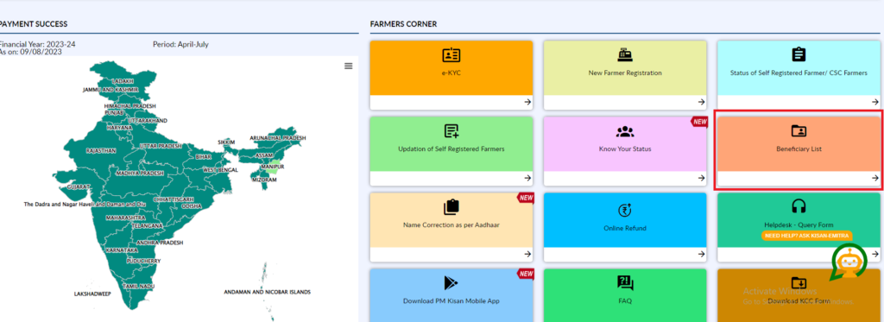884x322 pixels.
Task: Select Rajasthan on the India map
Action: click(x=101, y=151)
